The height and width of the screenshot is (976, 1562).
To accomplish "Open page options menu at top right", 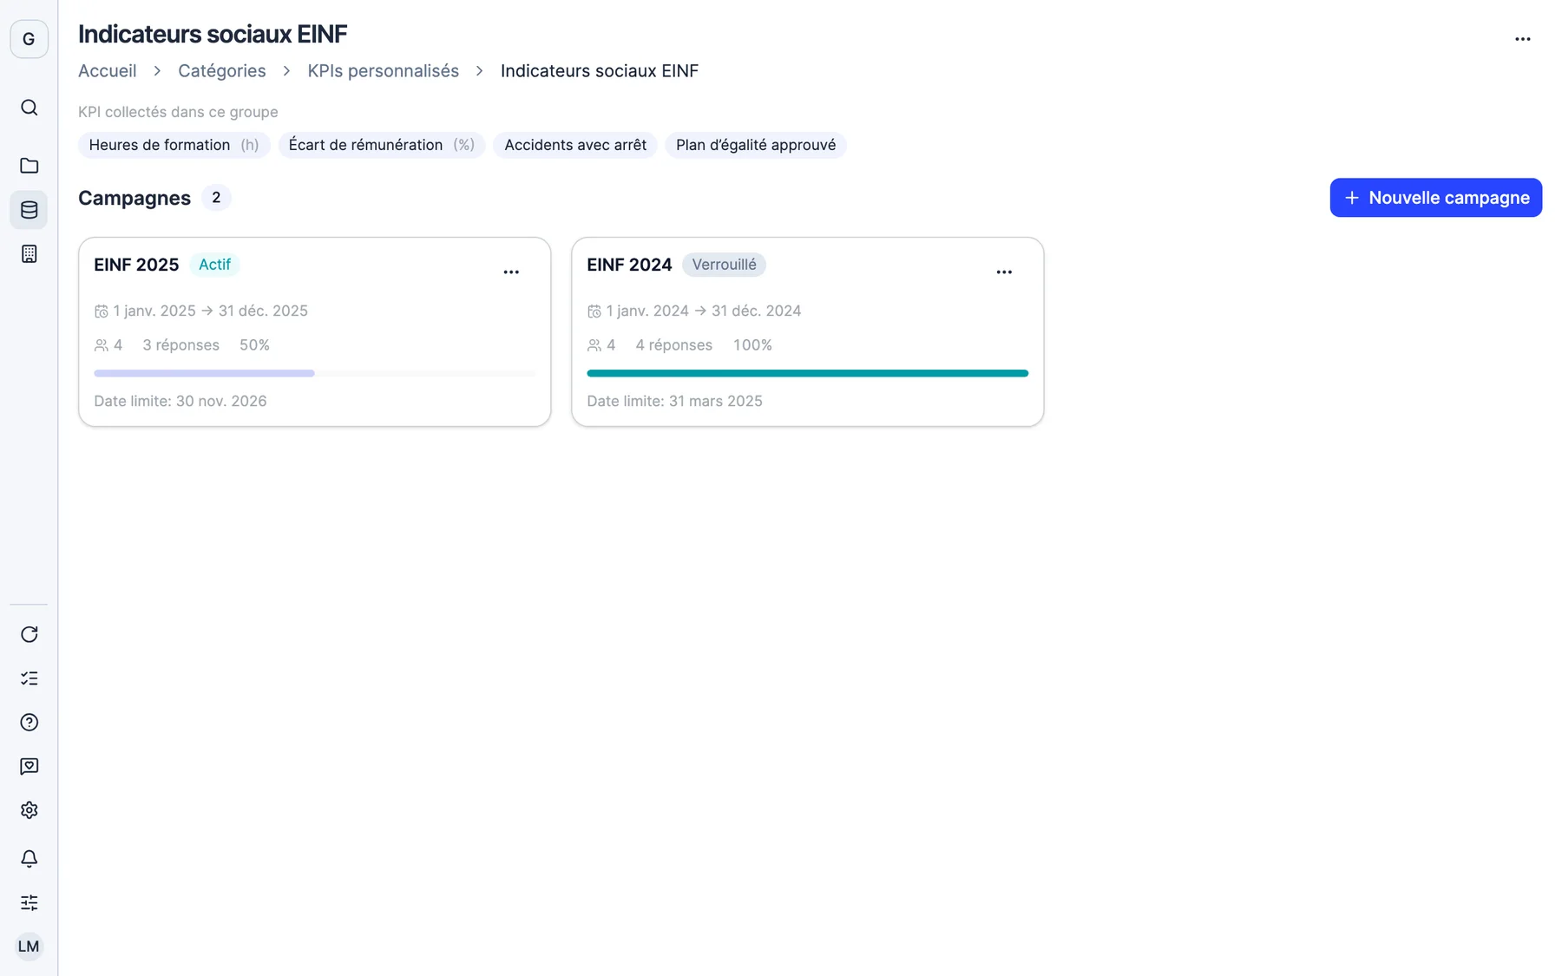I will coord(1522,39).
